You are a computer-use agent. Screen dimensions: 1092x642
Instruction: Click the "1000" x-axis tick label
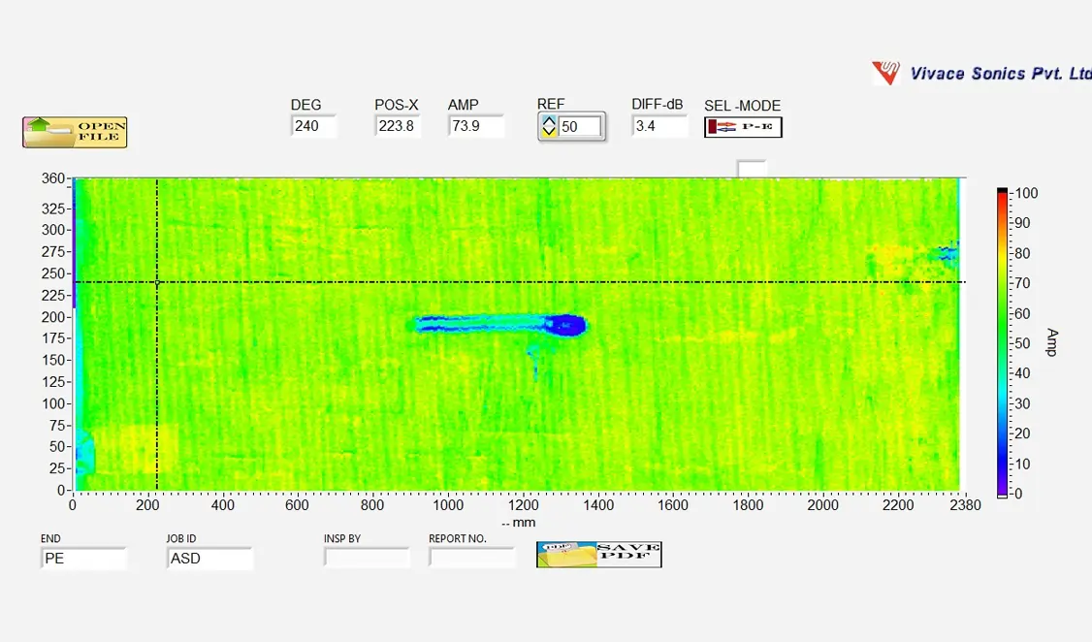pyautogui.click(x=448, y=505)
